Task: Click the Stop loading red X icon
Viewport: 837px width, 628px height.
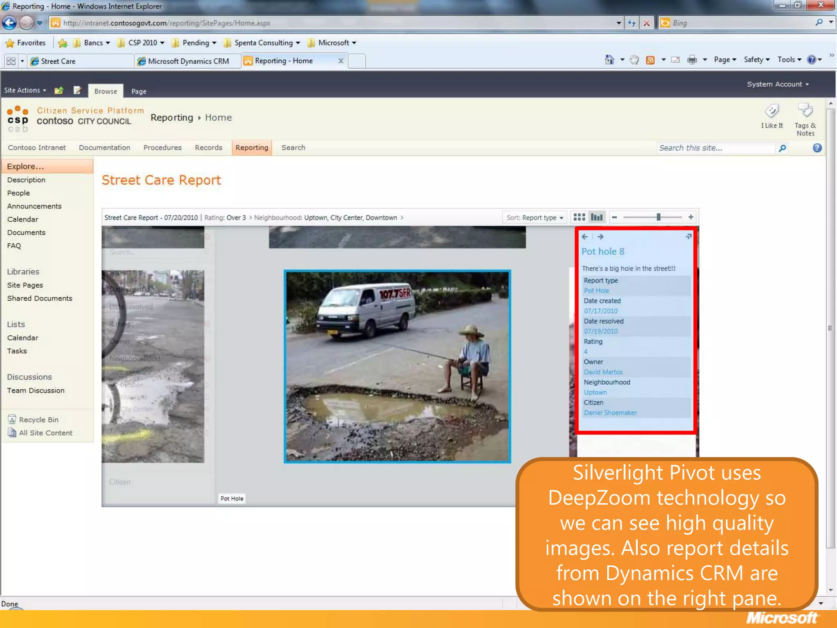Action: (x=647, y=23)
